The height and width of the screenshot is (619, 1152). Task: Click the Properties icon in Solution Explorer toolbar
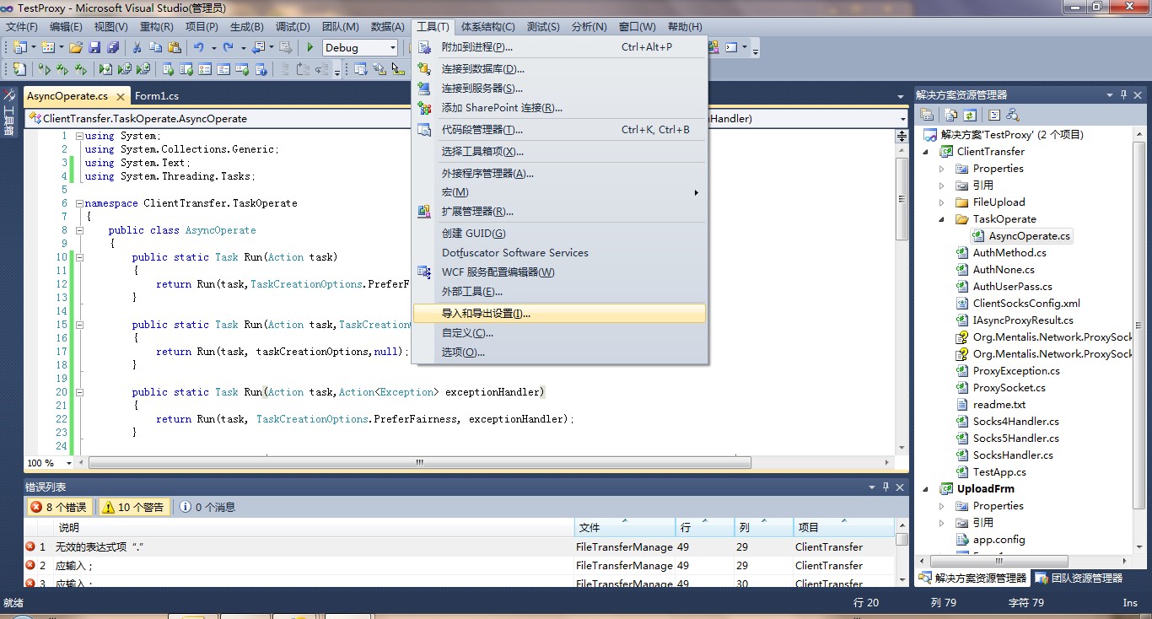click(928, 115)
